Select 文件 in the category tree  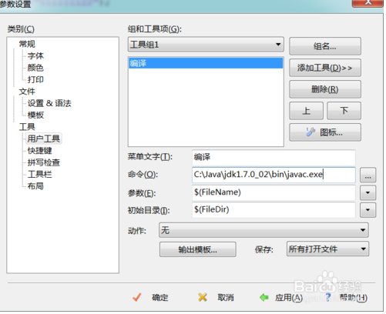(27, 92)
